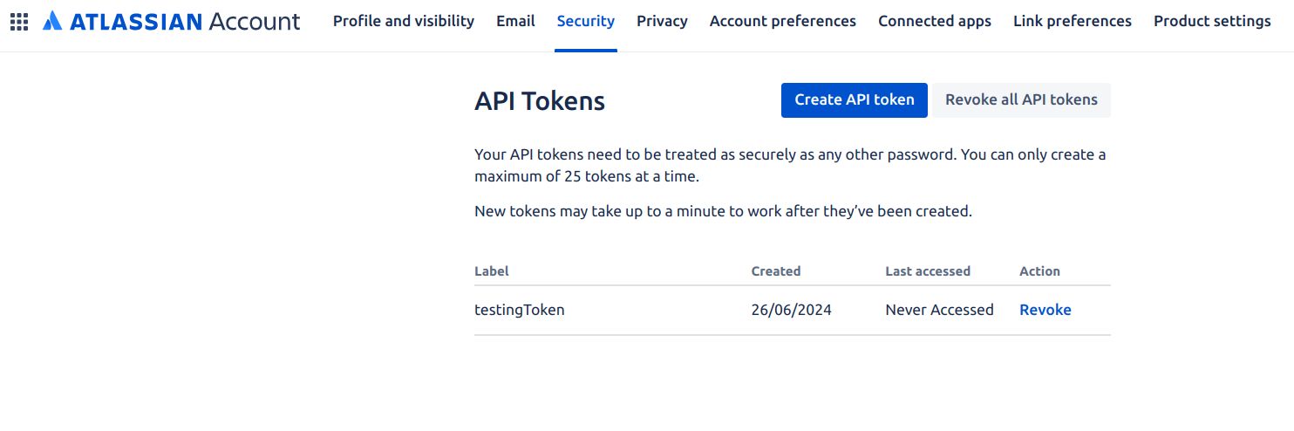
Task: Switch to the Email tab
Action: (515, 21)
